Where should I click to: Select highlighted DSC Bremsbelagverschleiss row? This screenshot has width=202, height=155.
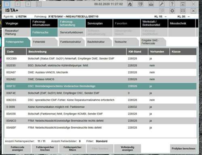point(101,86)
